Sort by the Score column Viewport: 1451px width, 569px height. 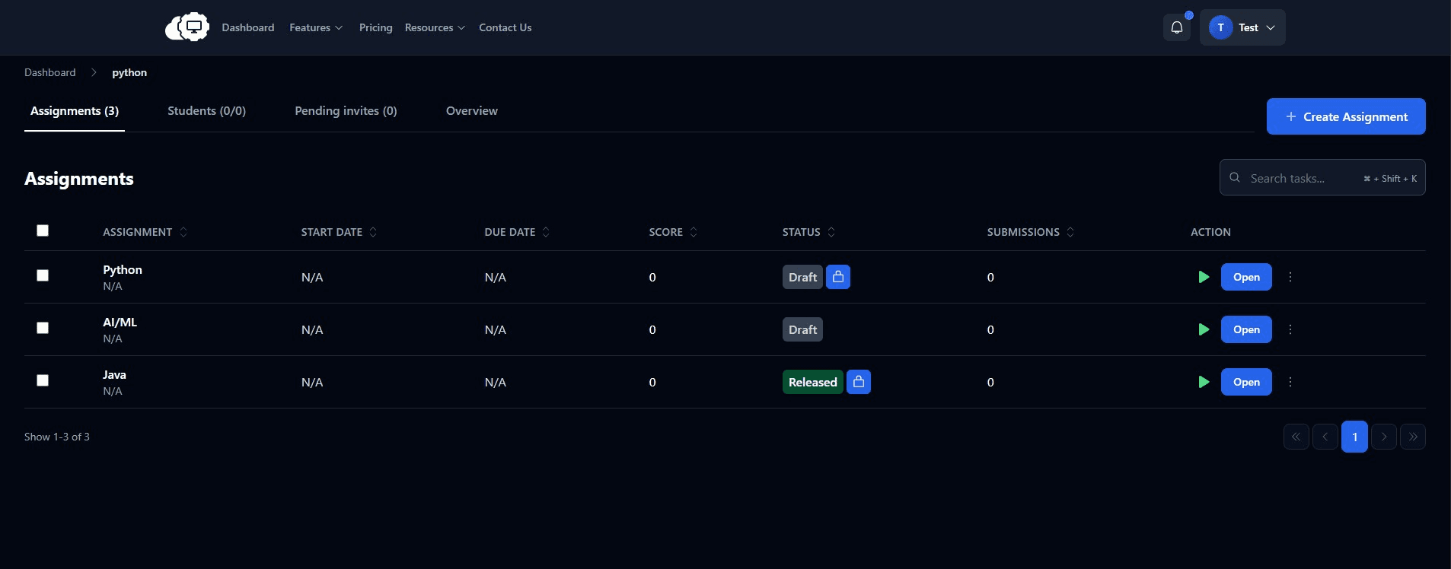pyautogui.click(x=694, y=232)
